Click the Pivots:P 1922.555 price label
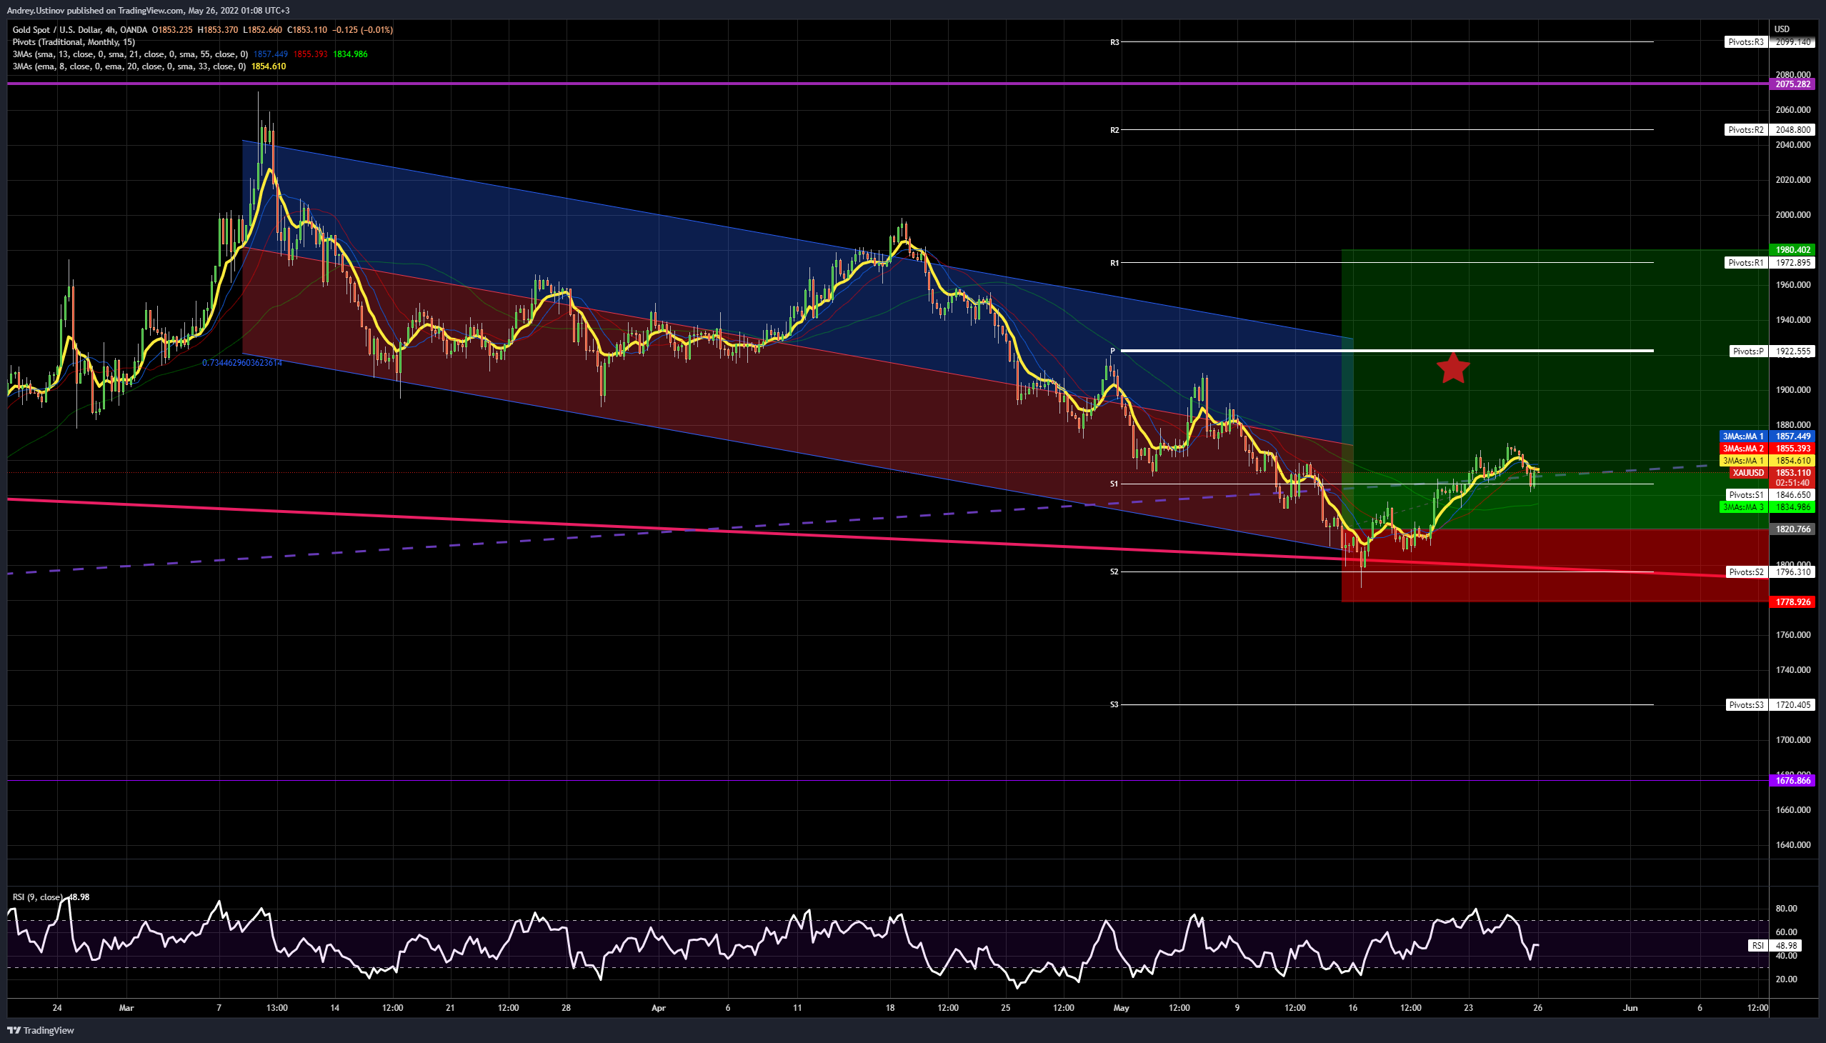Viewport: 1826px width, 1043px height. 1772,351
